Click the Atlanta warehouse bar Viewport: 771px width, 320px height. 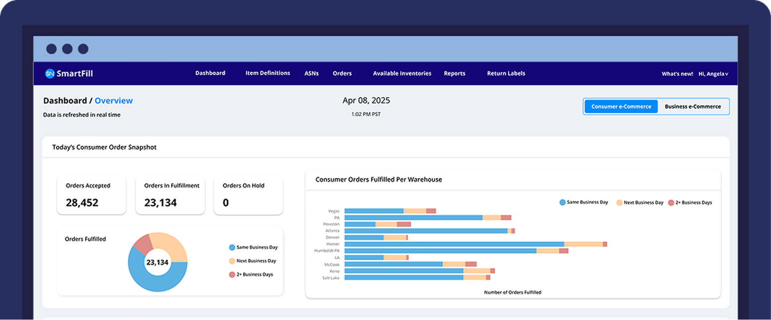430,231
